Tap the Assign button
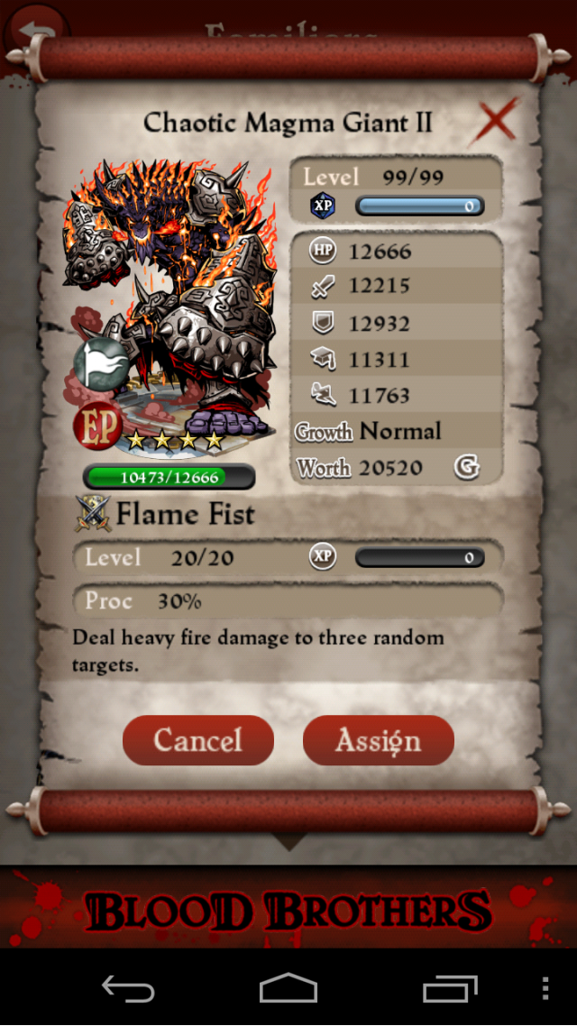 pyautogui.click(x=378, y=740)
